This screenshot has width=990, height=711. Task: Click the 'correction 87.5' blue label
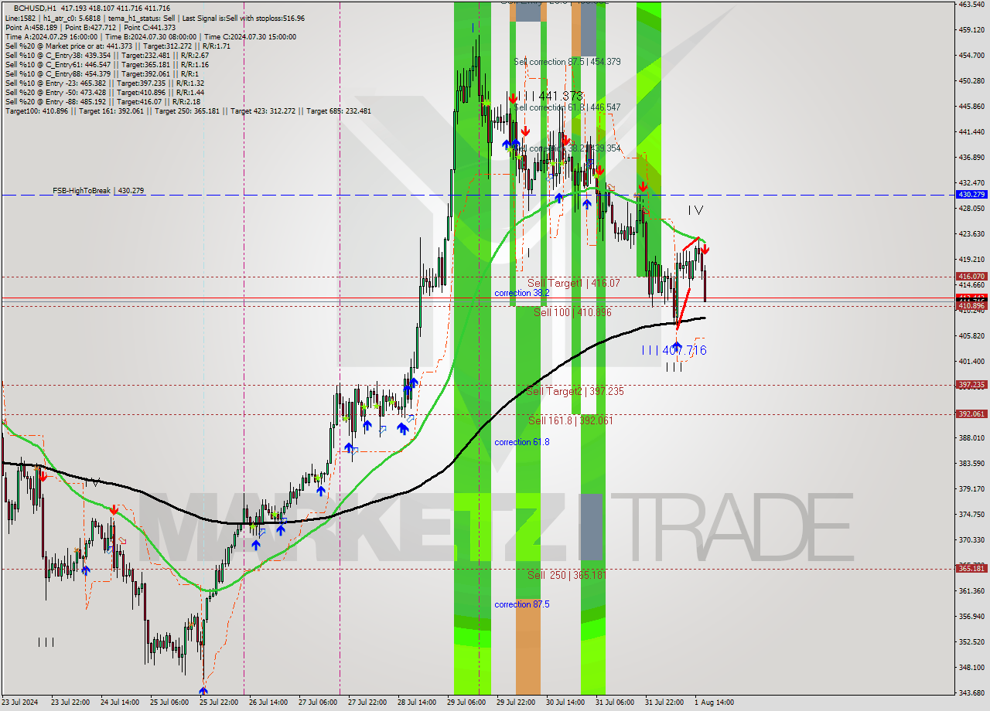[x=522, y=604]
